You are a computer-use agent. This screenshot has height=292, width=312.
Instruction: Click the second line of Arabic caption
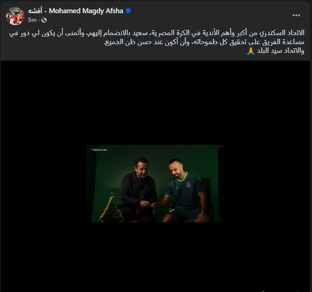(x=204, y=42)
